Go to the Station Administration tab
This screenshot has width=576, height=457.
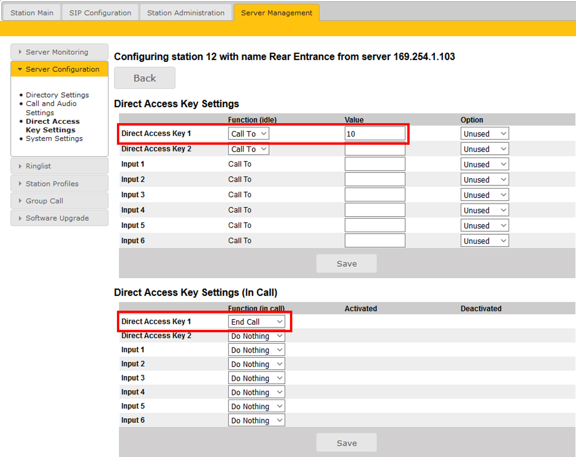186,13
